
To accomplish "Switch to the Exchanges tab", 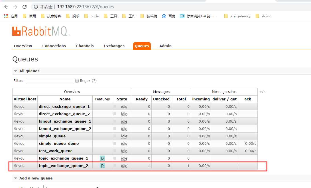I will click(114, 46).
